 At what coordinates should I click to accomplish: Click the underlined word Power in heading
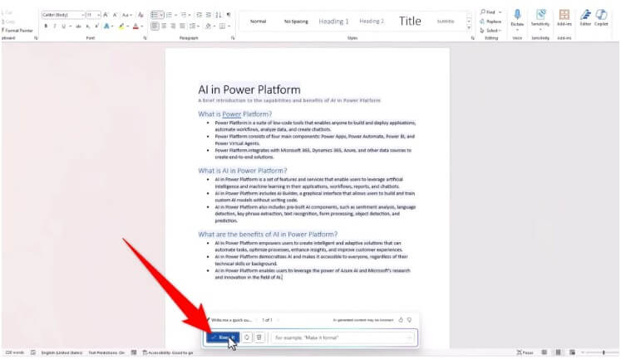(232, 114)
